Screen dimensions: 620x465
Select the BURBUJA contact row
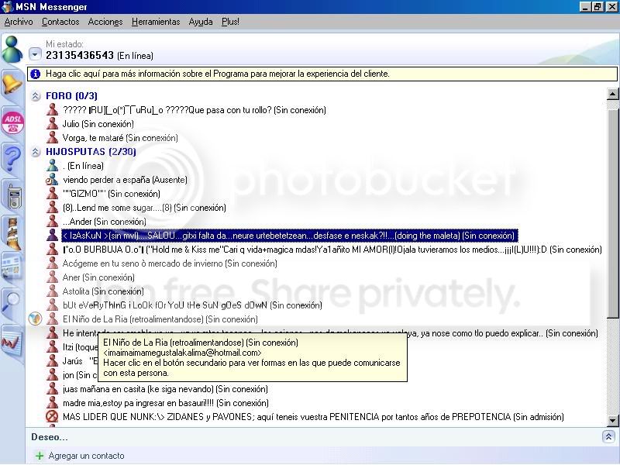coord(332,250)
